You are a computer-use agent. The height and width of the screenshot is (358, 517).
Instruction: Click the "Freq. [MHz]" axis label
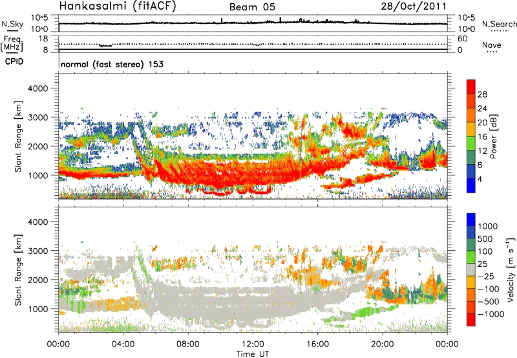click(12, 43)
